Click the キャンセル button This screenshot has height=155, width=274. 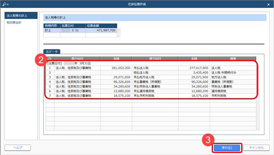(256, 148)
